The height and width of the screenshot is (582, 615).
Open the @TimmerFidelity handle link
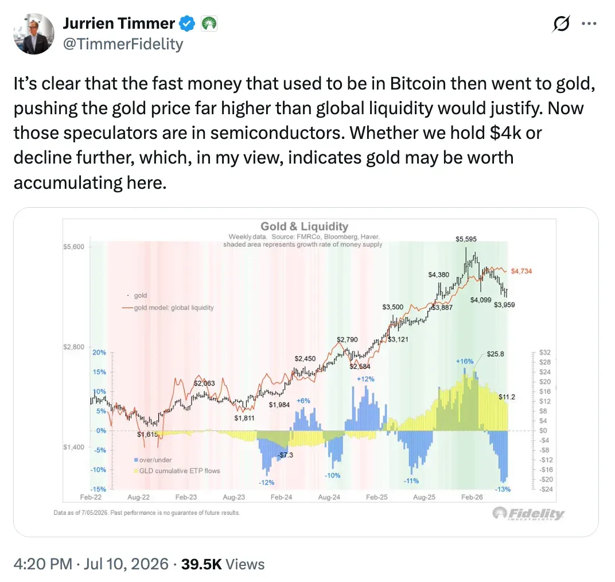click(123, 44)
